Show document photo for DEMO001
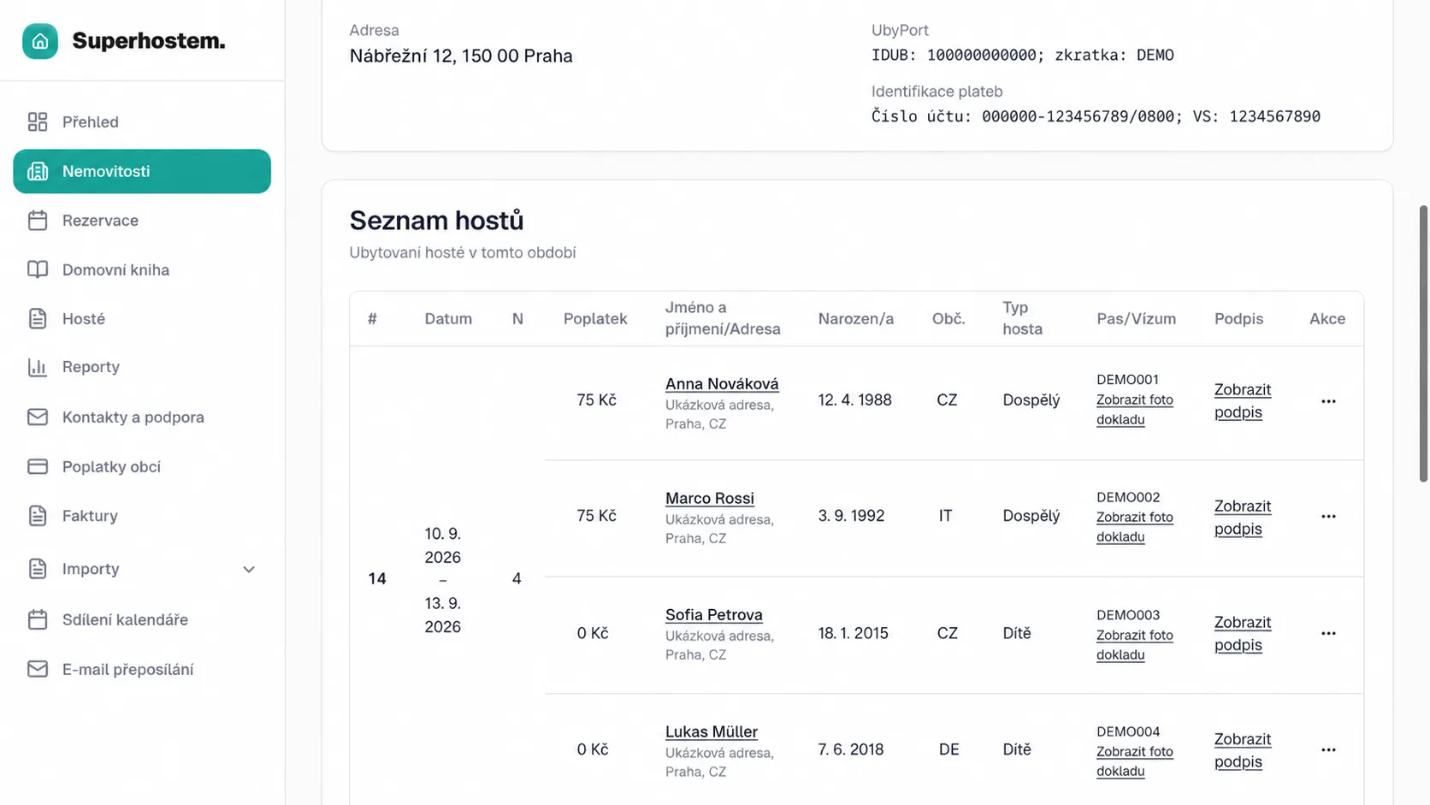 1135,410
